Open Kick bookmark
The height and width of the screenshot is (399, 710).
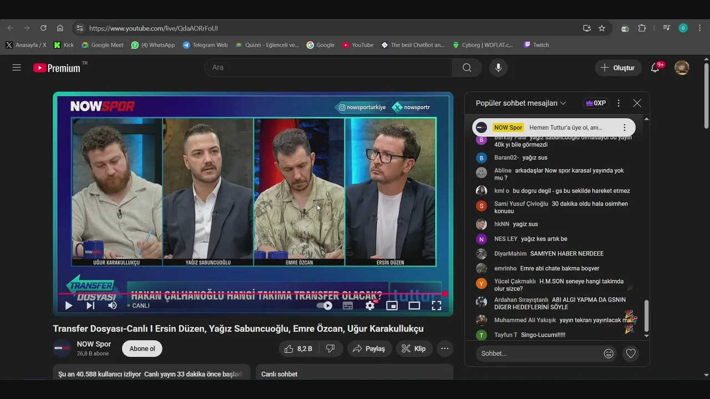click(x=64, y=45)
